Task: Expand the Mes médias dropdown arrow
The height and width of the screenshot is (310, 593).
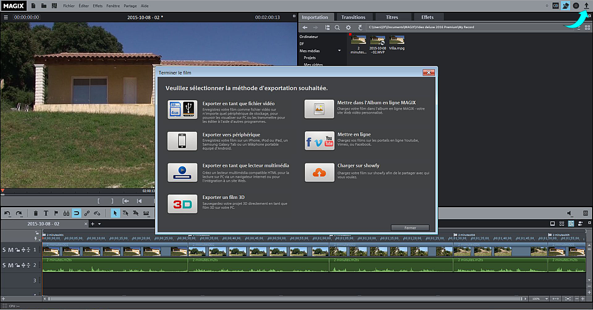Action: click(x=339, y=51)
